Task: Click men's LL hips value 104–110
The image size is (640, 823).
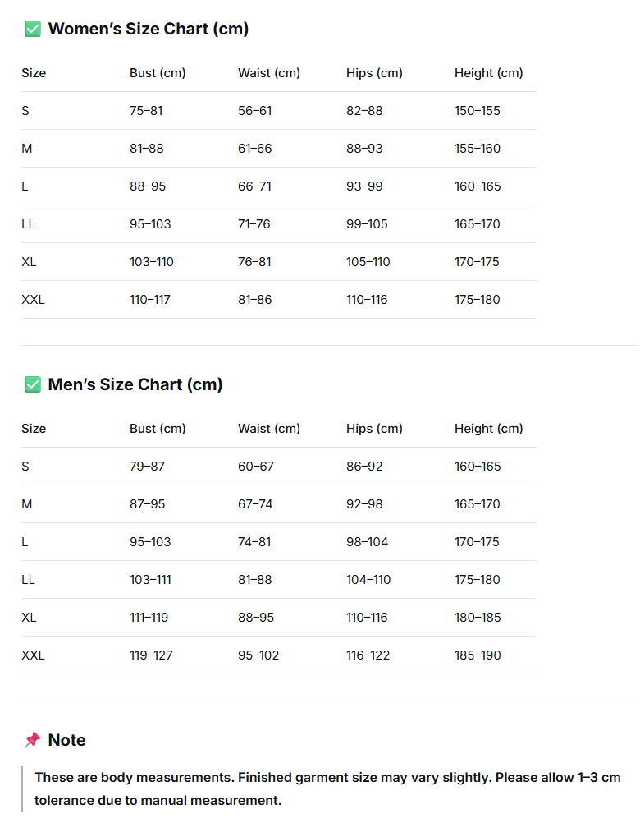Action: point(368,580)
